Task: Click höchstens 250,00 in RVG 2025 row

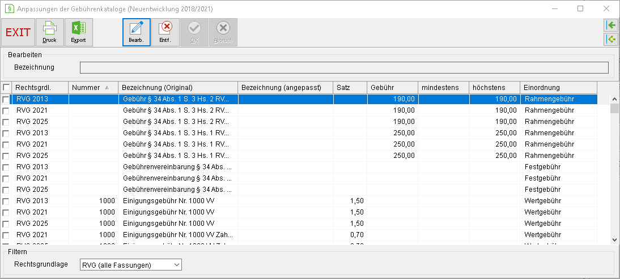Action: click(506, 156)
